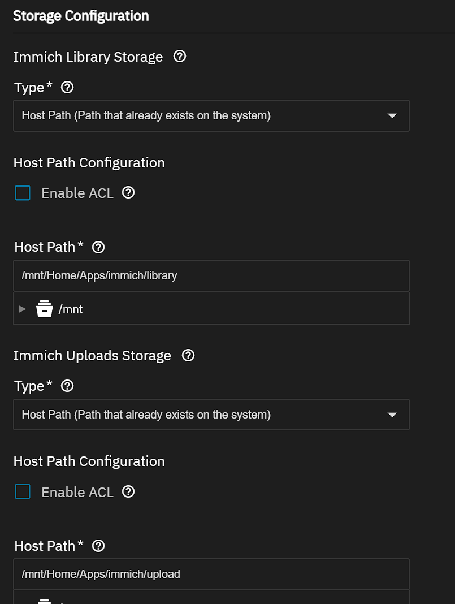The image size is (455, 604).
Task: Expand the /mnt tree node under Library
Action: [x=23, y=309]
